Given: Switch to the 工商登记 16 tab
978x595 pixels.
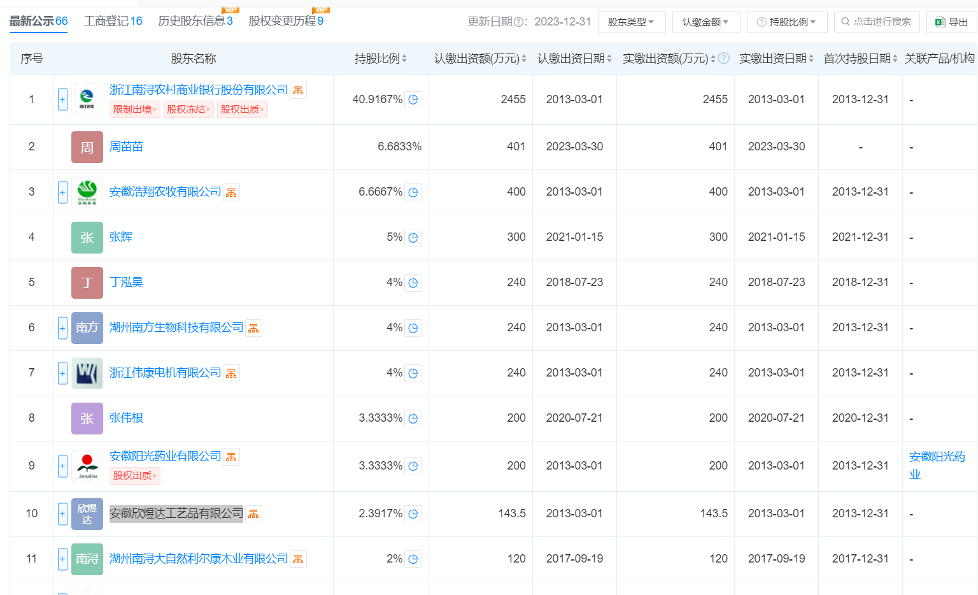Looking at the screenshot, I should (113, 21).
